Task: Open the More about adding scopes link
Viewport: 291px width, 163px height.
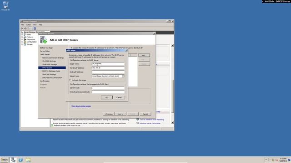Action: (81, 106)
